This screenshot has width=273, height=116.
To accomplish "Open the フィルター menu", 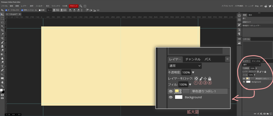I will [39, 6].
